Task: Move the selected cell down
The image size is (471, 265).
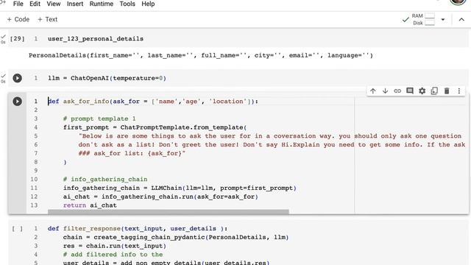Action: coord(385,91)
